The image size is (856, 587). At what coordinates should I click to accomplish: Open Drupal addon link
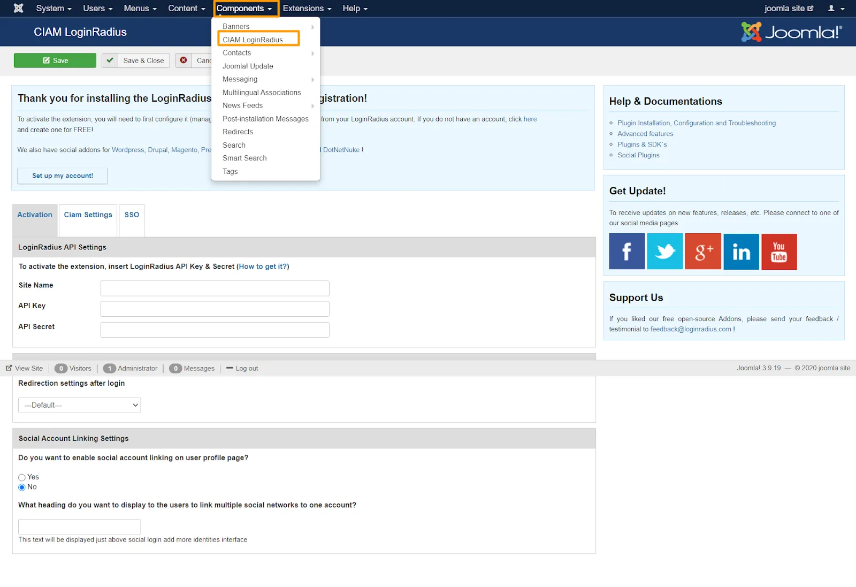coord(158,150)
